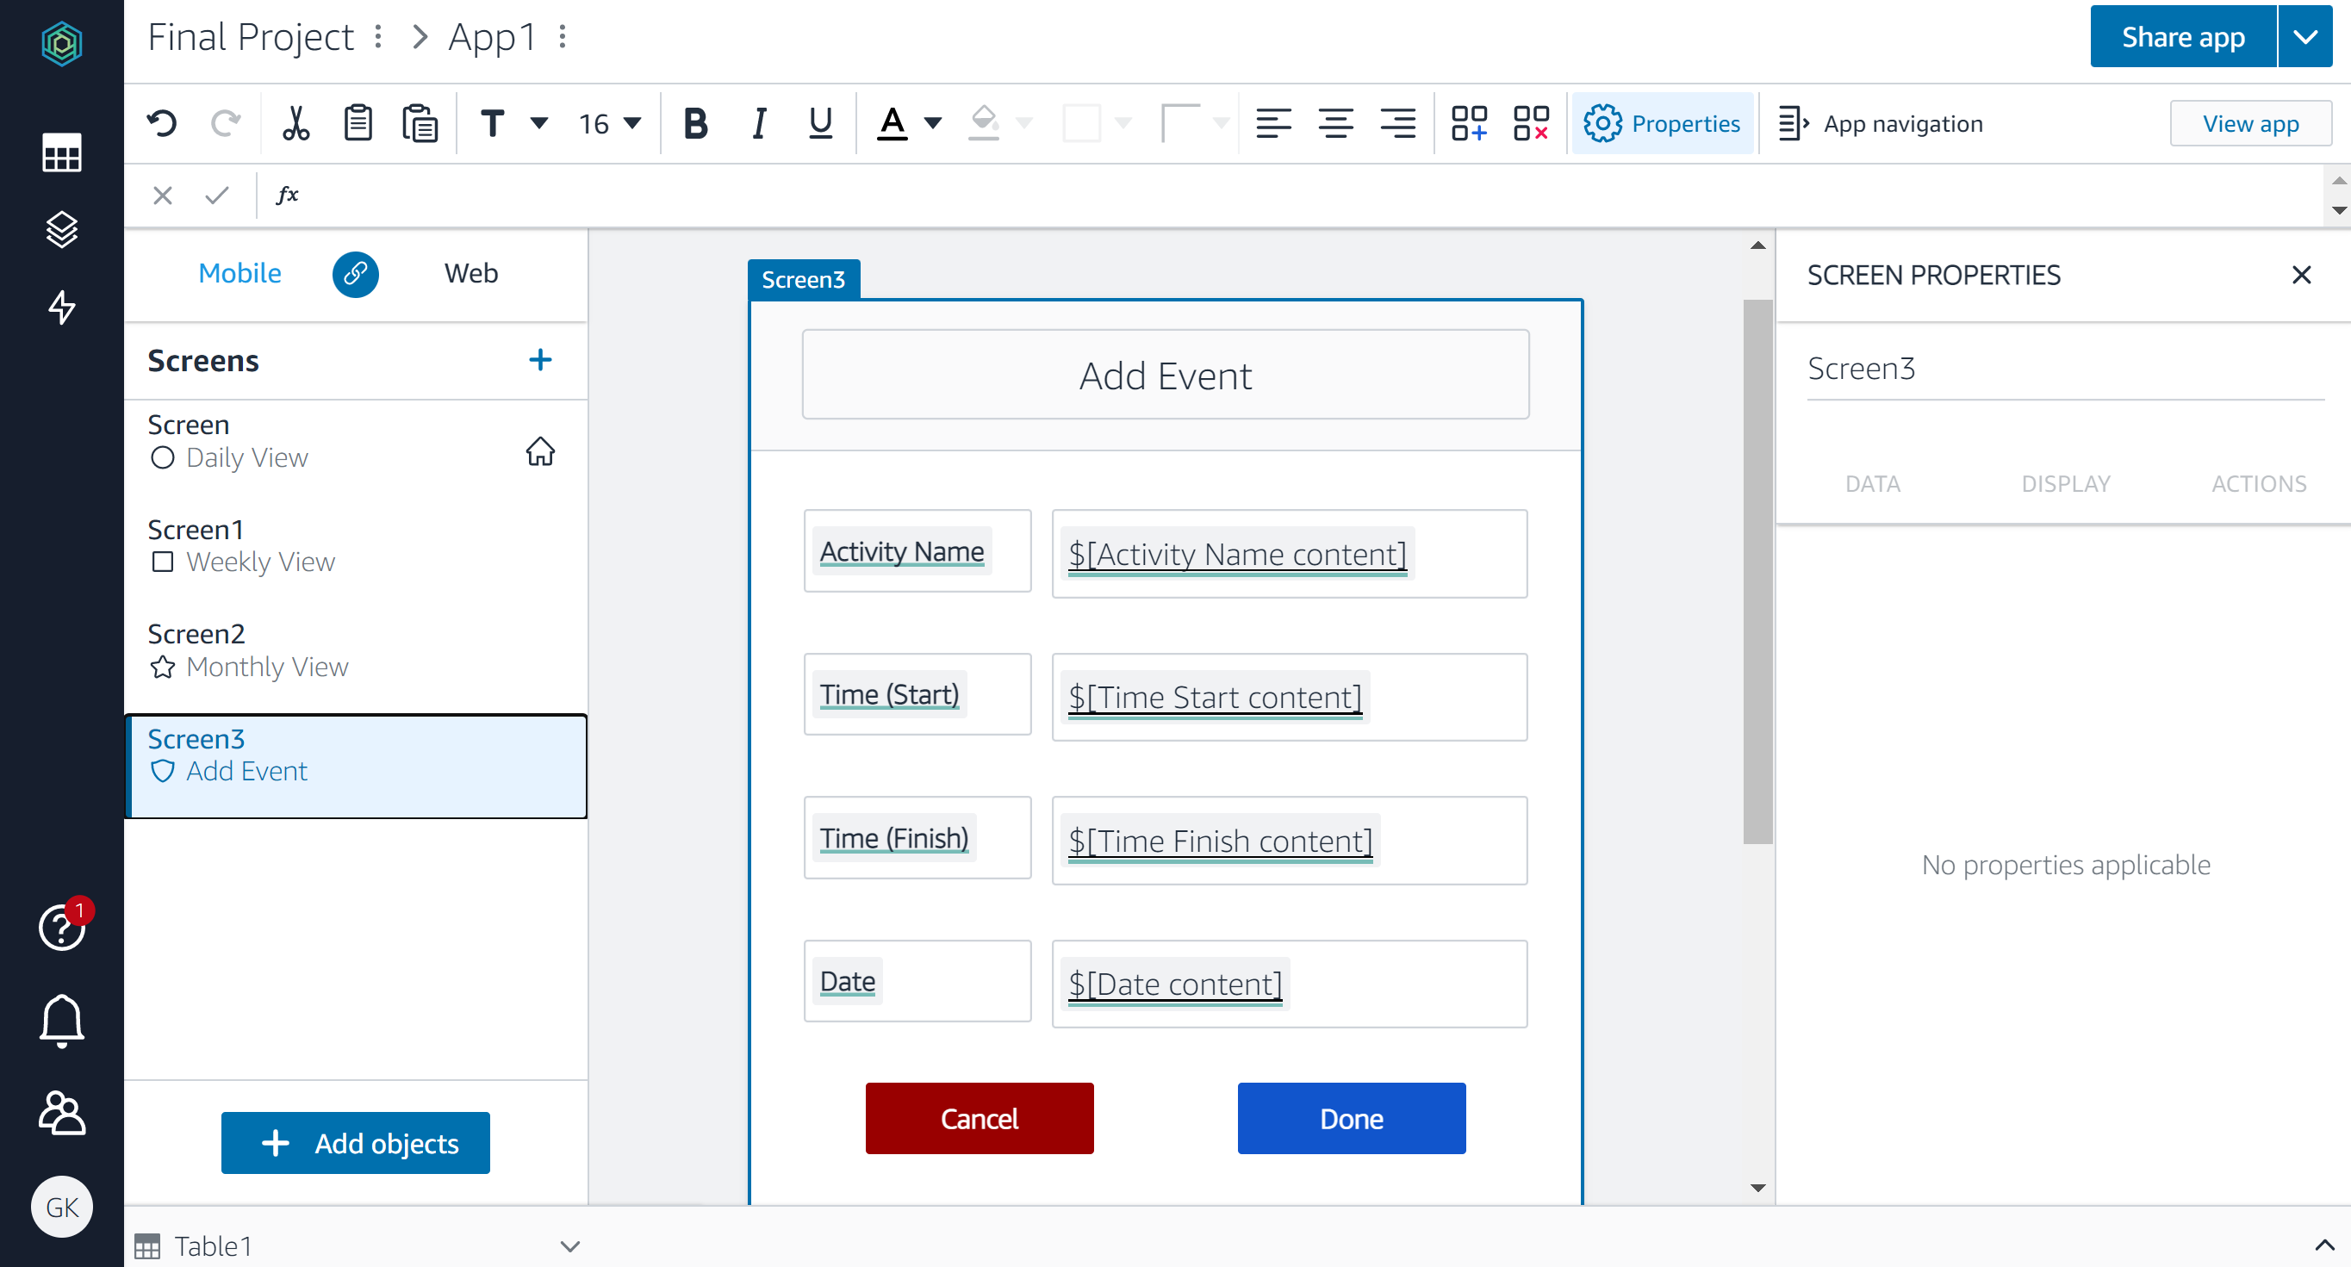Toggle bold formatting

(695, 122)
